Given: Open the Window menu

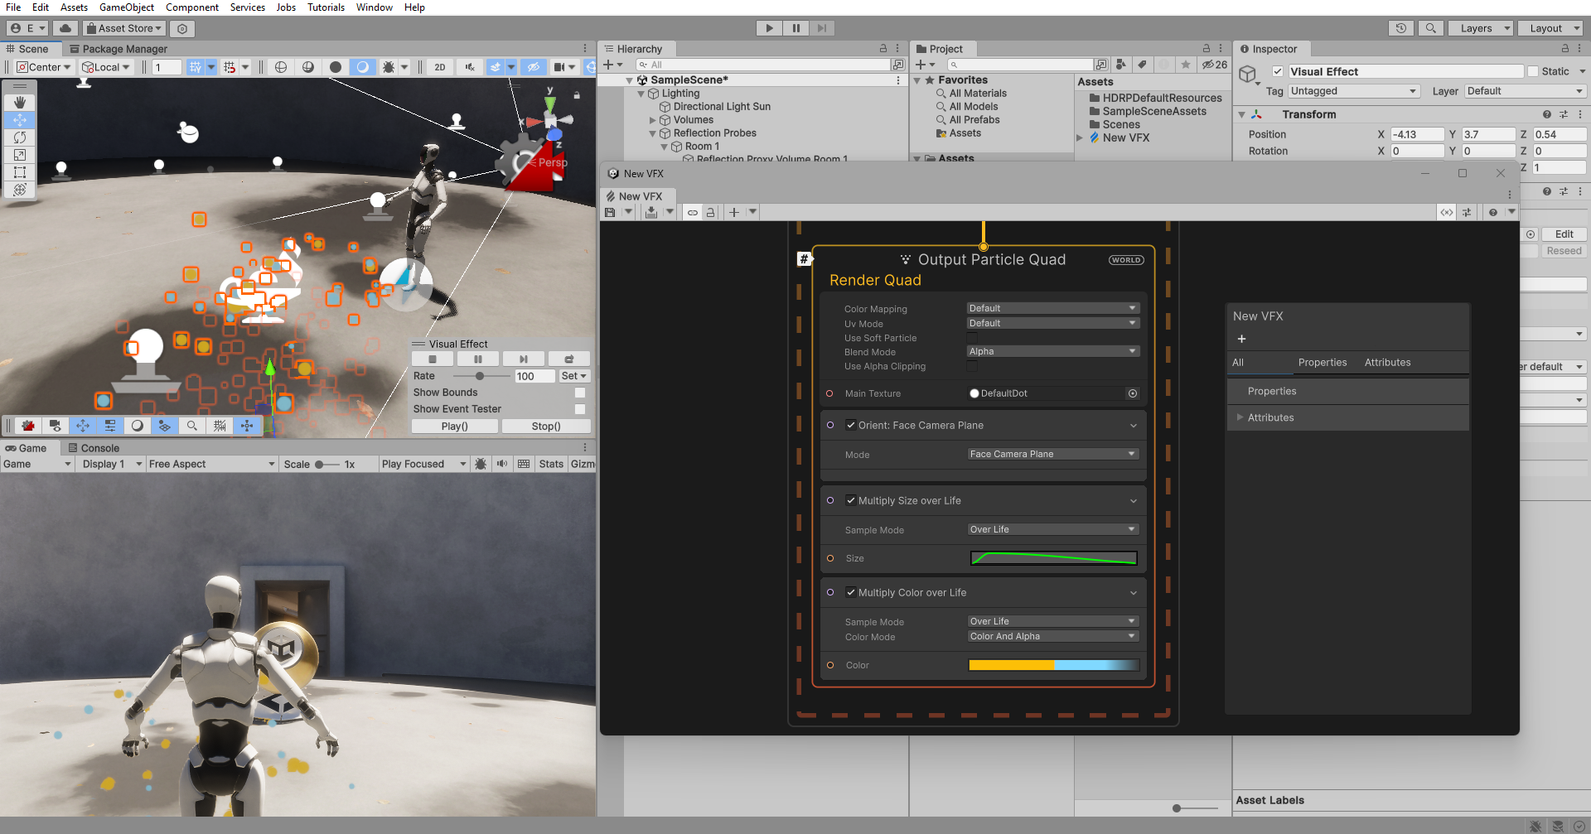Looking at the screenshot, I should click(375, 7).
